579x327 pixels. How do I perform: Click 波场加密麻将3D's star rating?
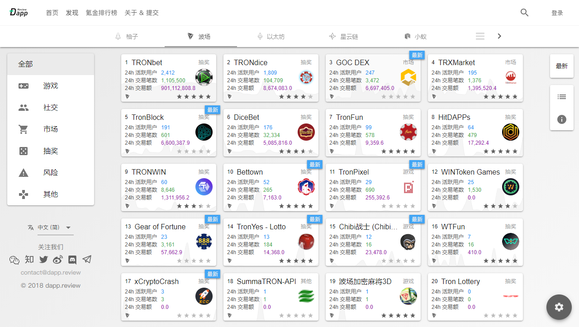398,316
